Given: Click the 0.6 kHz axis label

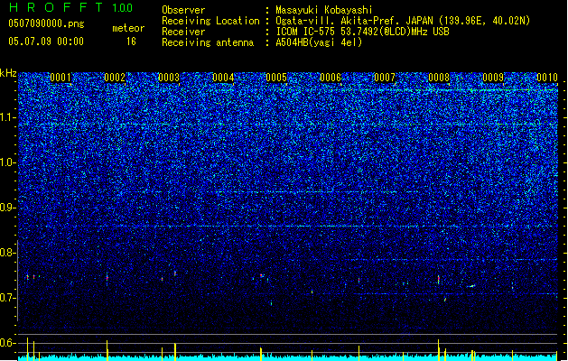Looking at the screenshot, I should click(x=7, y=343).
